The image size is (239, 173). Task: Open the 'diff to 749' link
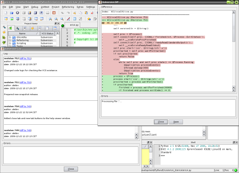tap(25, 106)
